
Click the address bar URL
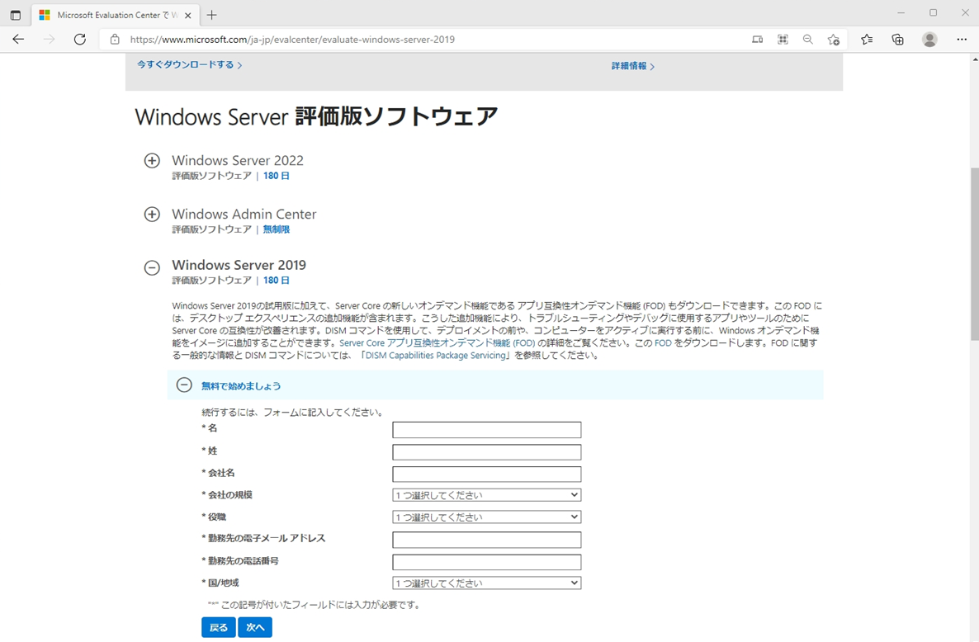(x=292, y=40)
